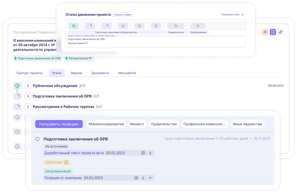
Task: Click the bookmark icon in the header
Action: tap(273, 32)
